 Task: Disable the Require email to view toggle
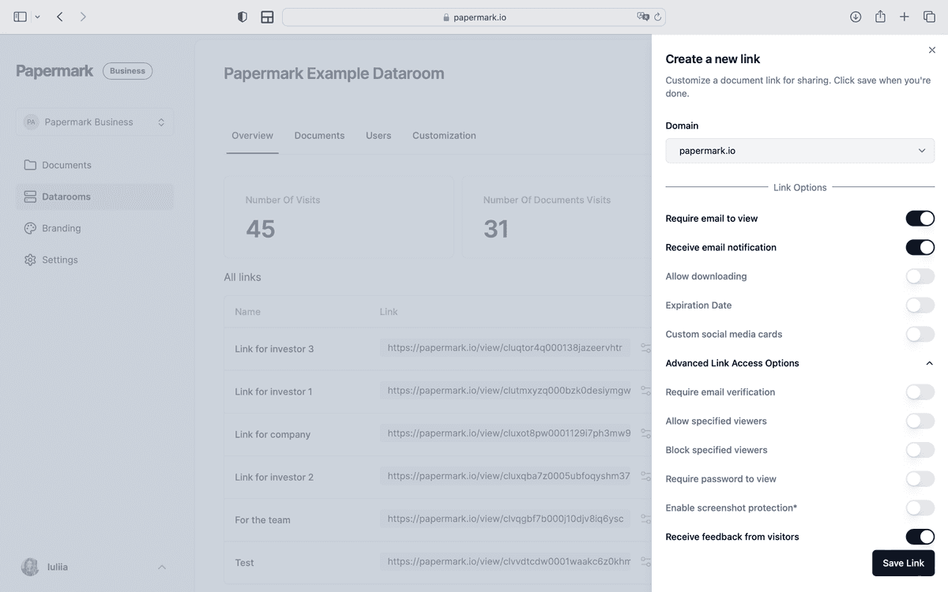click(x=920, y=218)
